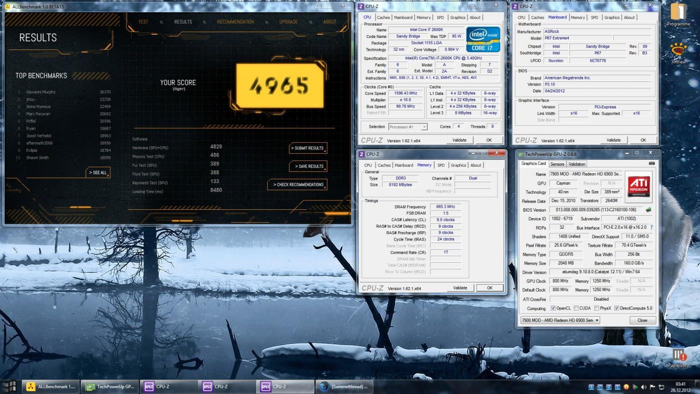This screenshot has width=700, height=394.
Task: Click the GPU-Z screenshot camera icon
Action: (651, 164)
